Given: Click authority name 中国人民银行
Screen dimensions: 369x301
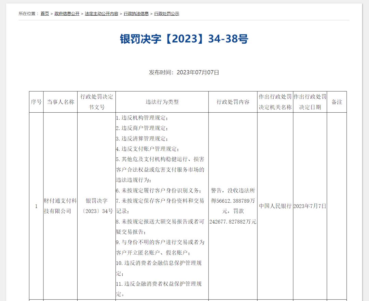Looking at the screenshot, I should [x=275, y=206].
